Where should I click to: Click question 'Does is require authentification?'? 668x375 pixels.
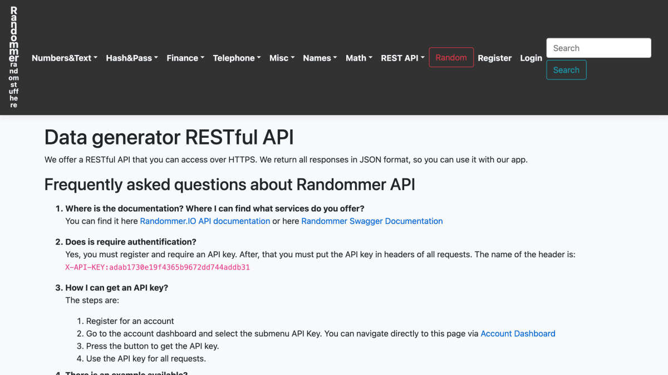point(131,242)
